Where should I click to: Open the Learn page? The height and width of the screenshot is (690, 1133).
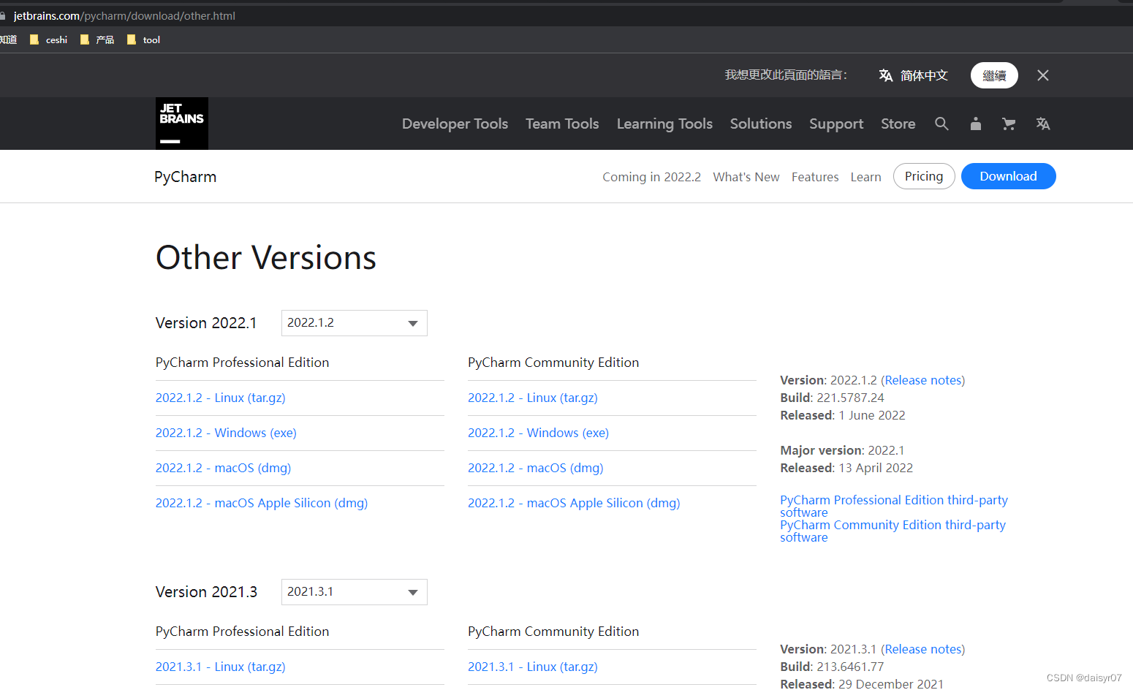865,177
